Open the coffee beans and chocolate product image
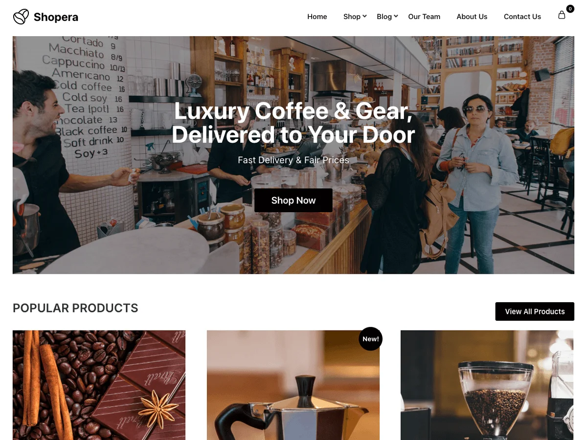The image size is (587, 440). 99,385
